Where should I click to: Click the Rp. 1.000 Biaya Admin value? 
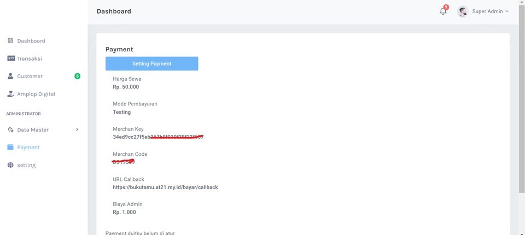coord(124,212)
